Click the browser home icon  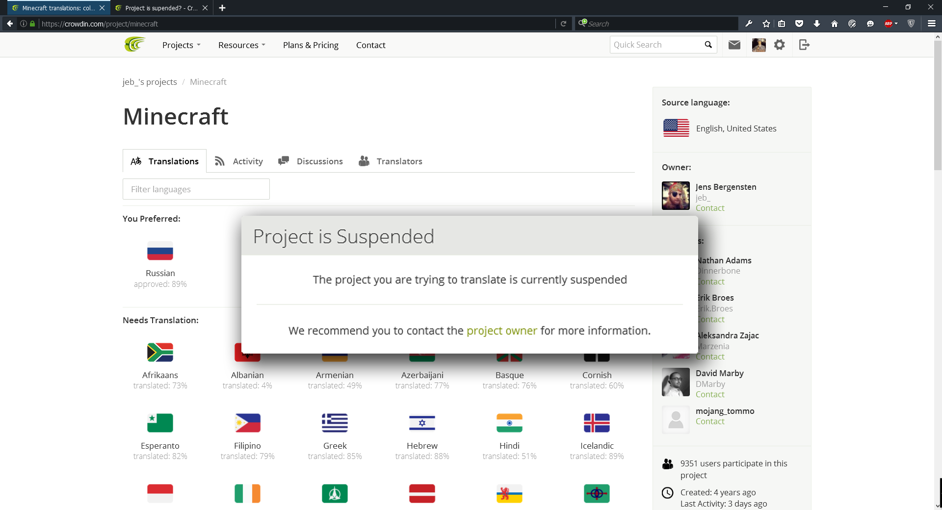[834, 24]
